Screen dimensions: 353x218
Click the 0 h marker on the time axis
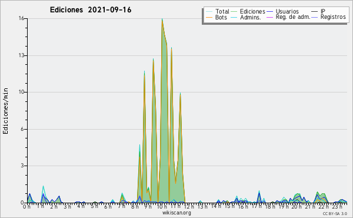pyautogui.click(x=26, y=207)
